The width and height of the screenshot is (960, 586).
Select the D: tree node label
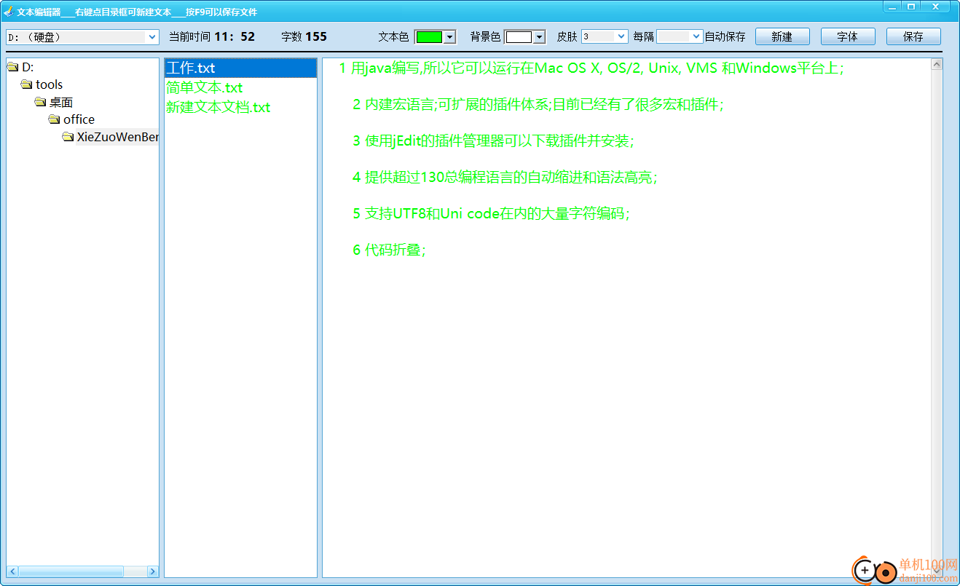28,67
